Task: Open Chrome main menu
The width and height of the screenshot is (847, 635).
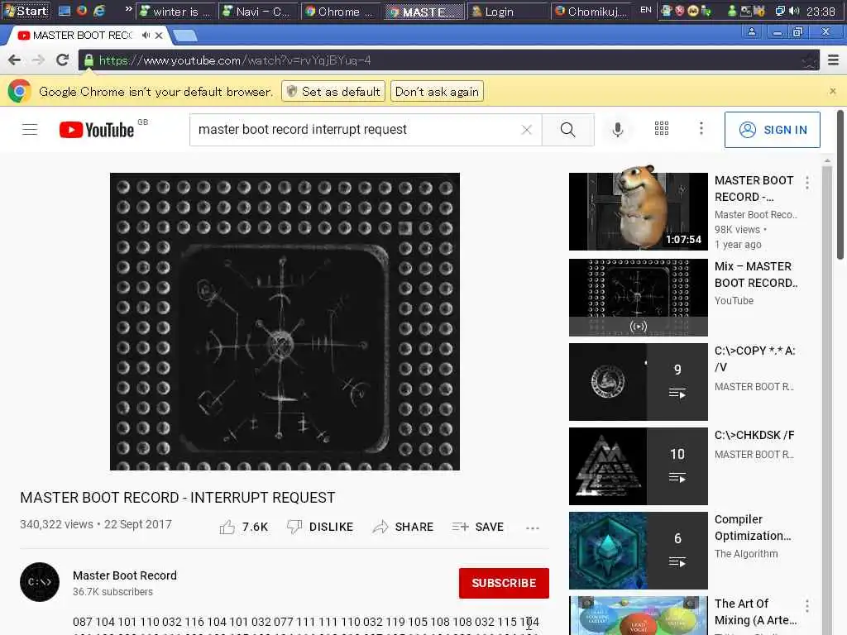Action: click(834, 60)
